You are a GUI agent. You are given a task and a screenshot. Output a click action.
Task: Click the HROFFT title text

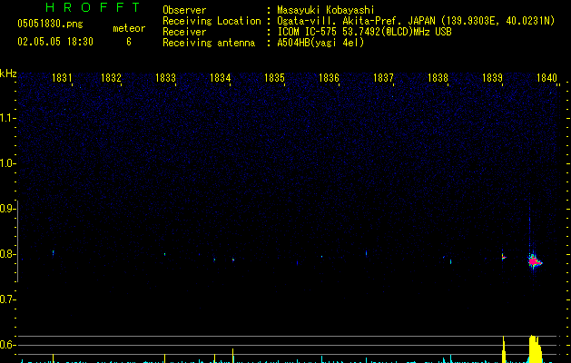(93, 7)
